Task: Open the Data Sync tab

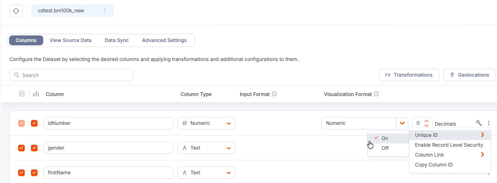Action: click(117, 40)
